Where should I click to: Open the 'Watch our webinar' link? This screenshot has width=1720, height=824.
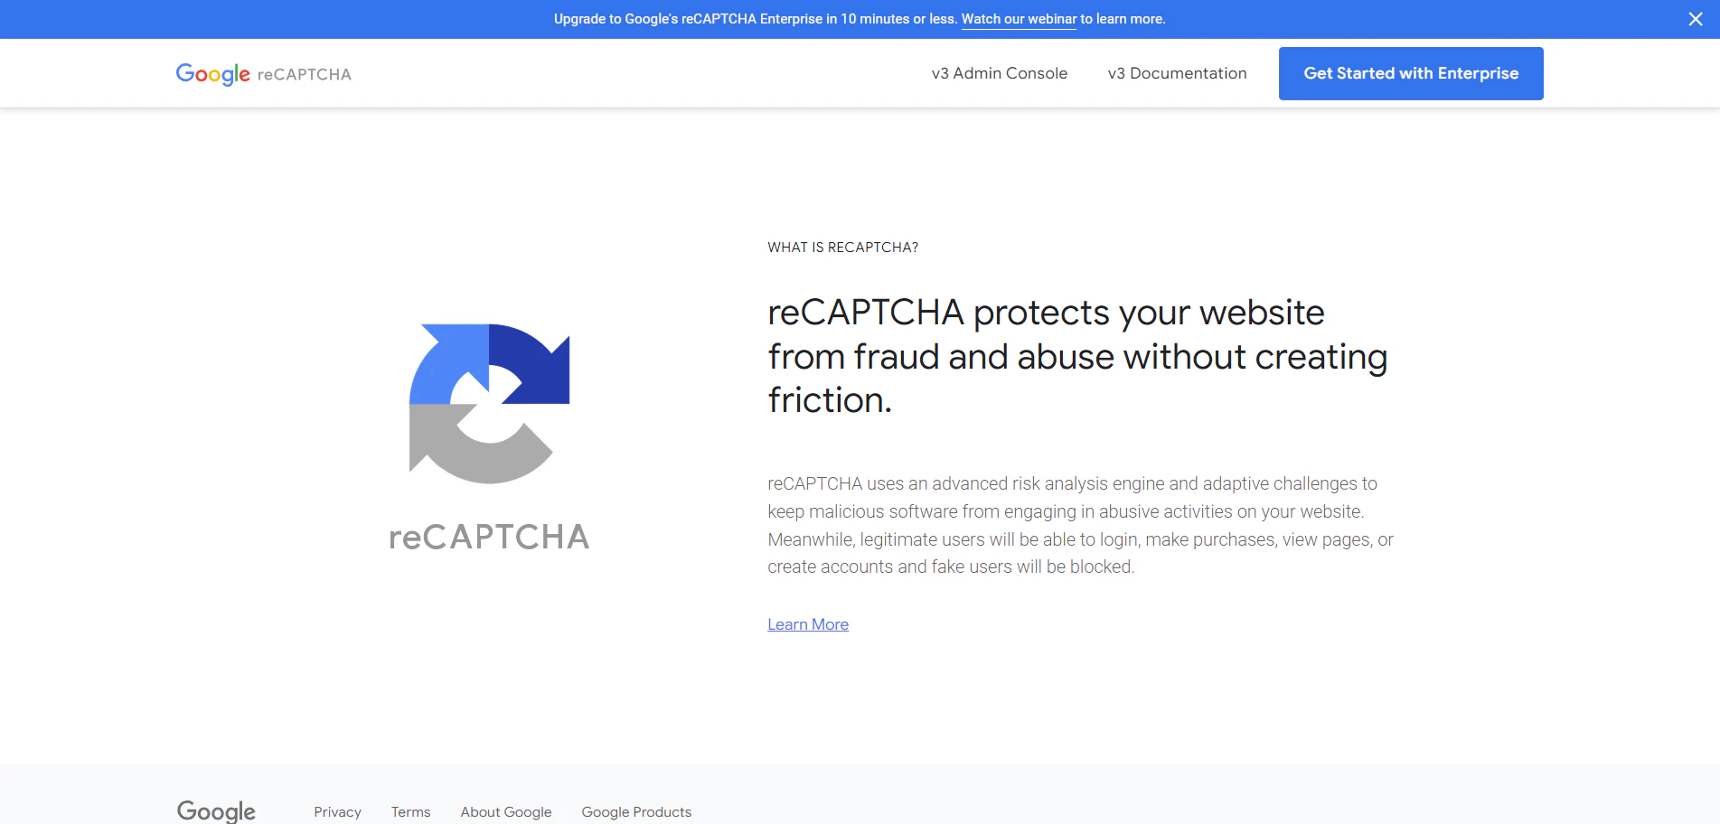(x=1019, y=19)
